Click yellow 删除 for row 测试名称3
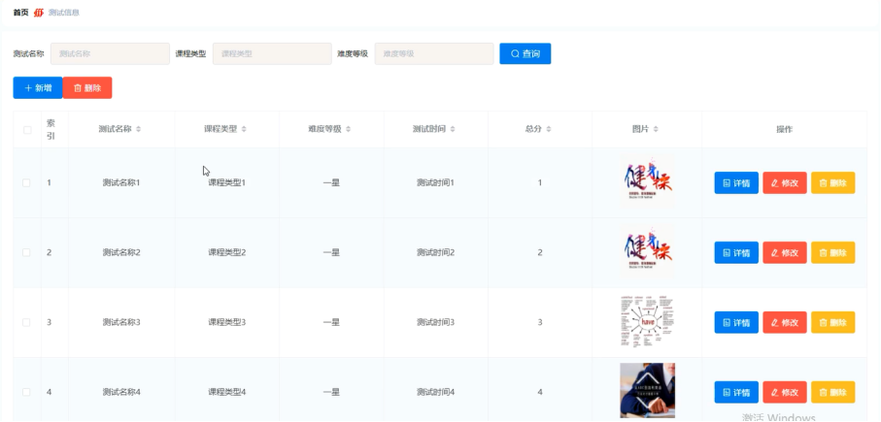The image size is (881, 422). tap(832, 322)
